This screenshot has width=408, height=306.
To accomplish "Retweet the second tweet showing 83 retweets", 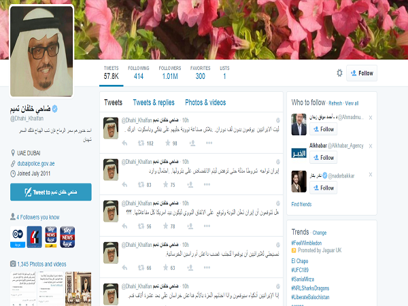I will [x=141, y=184].
